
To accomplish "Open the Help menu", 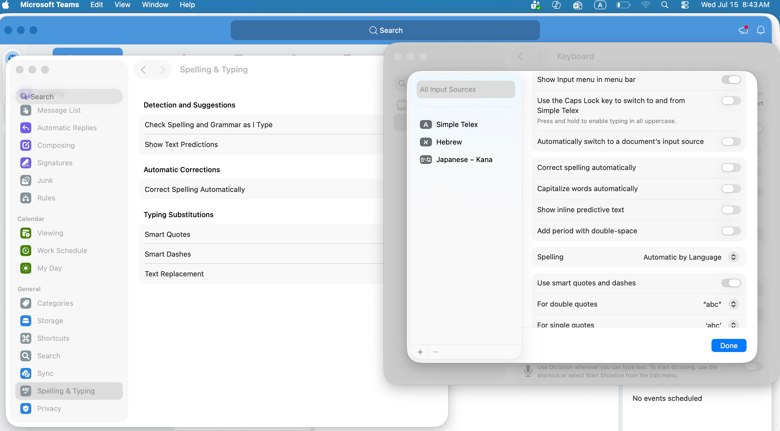I will click(187, 5).
